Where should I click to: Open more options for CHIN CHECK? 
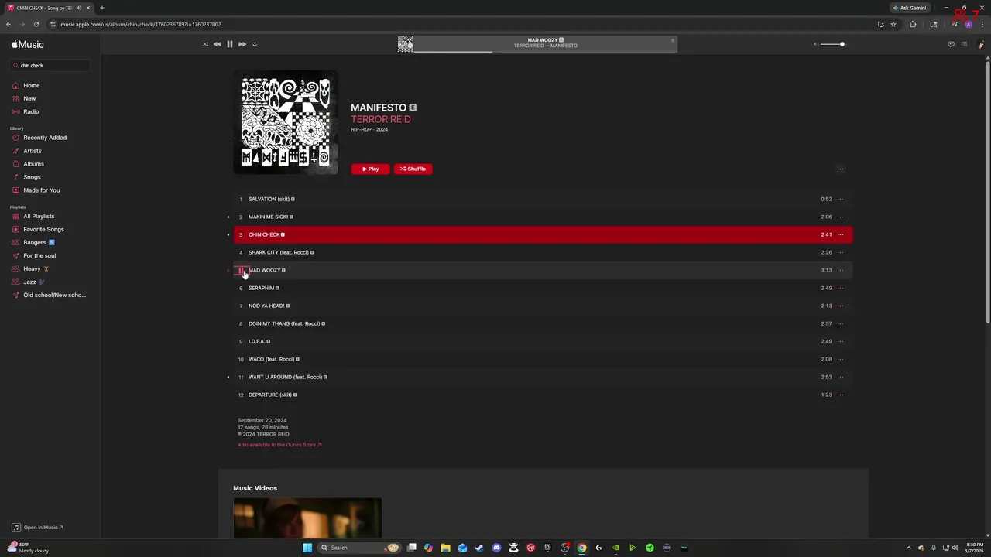click(x=840, y=234)
